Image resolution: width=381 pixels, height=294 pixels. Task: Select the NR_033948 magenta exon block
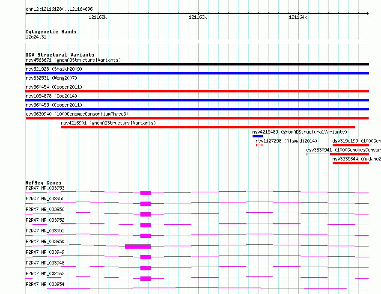point(146,268)
